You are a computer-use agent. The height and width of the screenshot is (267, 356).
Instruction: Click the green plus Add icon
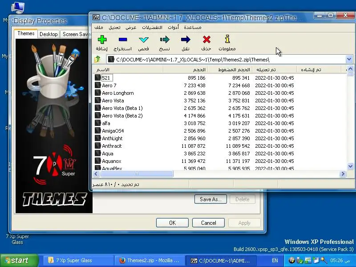pyautogui.click(x=102, y=40)
